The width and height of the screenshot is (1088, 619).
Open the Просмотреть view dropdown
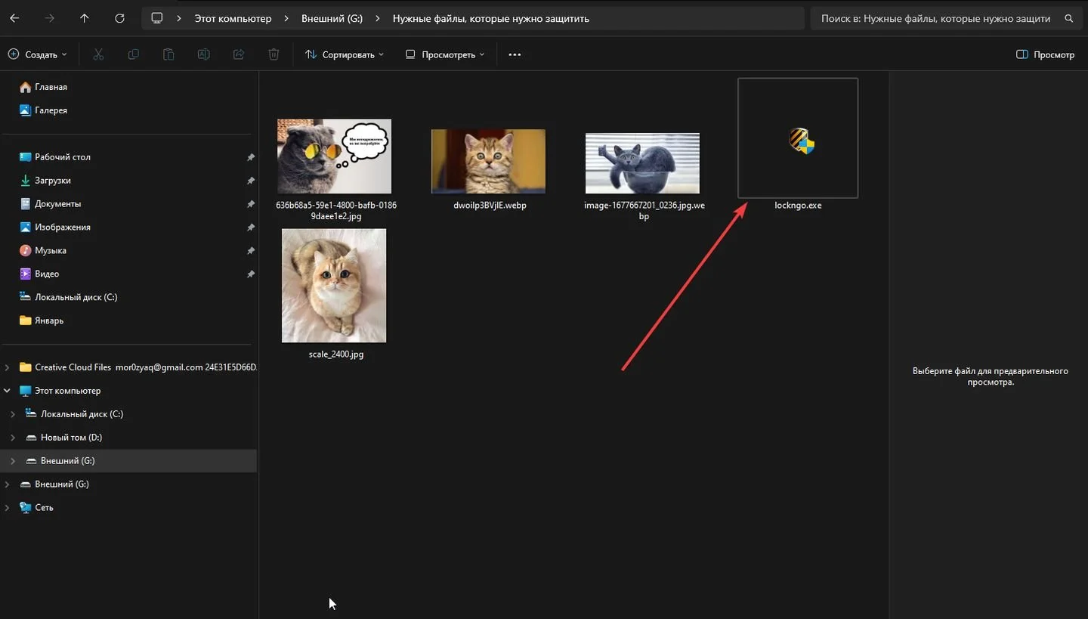point(445,54)
